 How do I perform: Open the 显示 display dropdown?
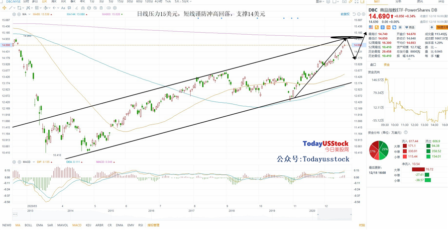(320, 1)
